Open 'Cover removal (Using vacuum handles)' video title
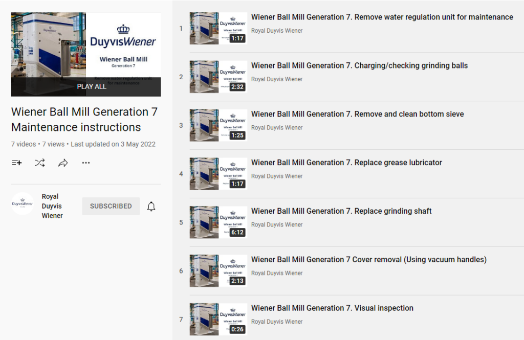This screenshot has height=340, width=524. click(369, 260)
